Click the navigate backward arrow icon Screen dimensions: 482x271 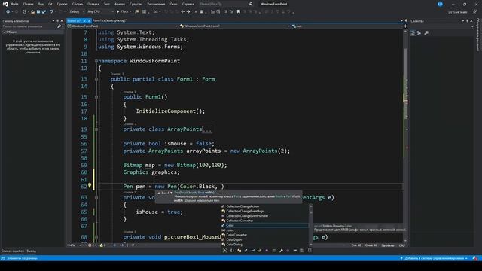[x=182, y=12]
